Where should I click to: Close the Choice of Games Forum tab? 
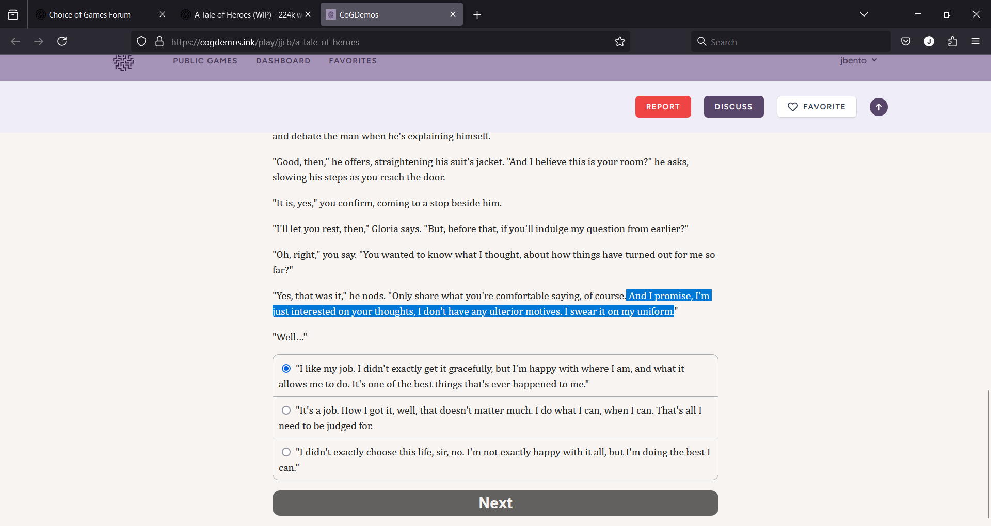(x=162, y=14)
